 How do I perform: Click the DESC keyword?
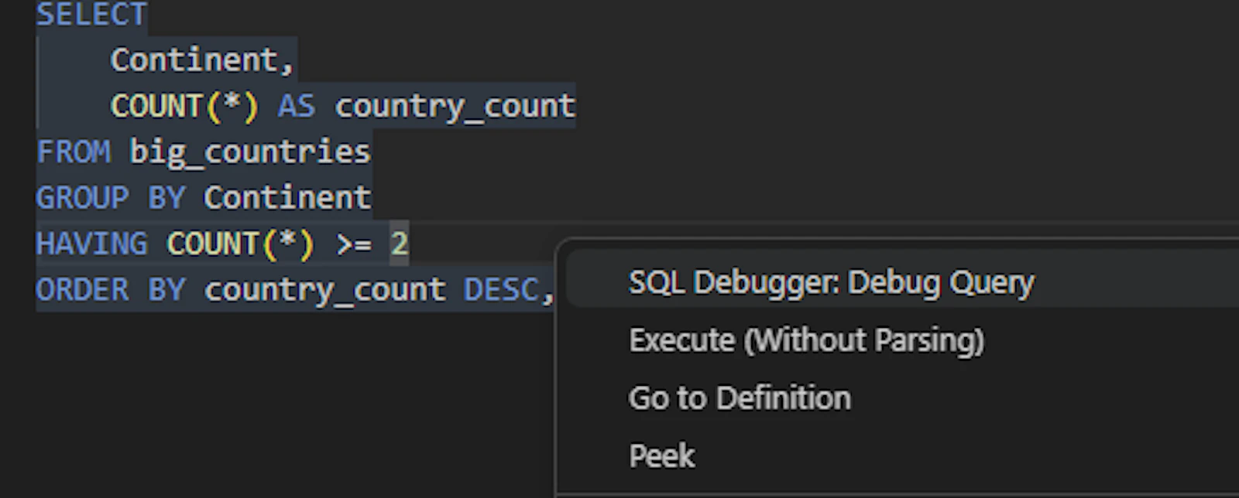(x=500, y=290)
